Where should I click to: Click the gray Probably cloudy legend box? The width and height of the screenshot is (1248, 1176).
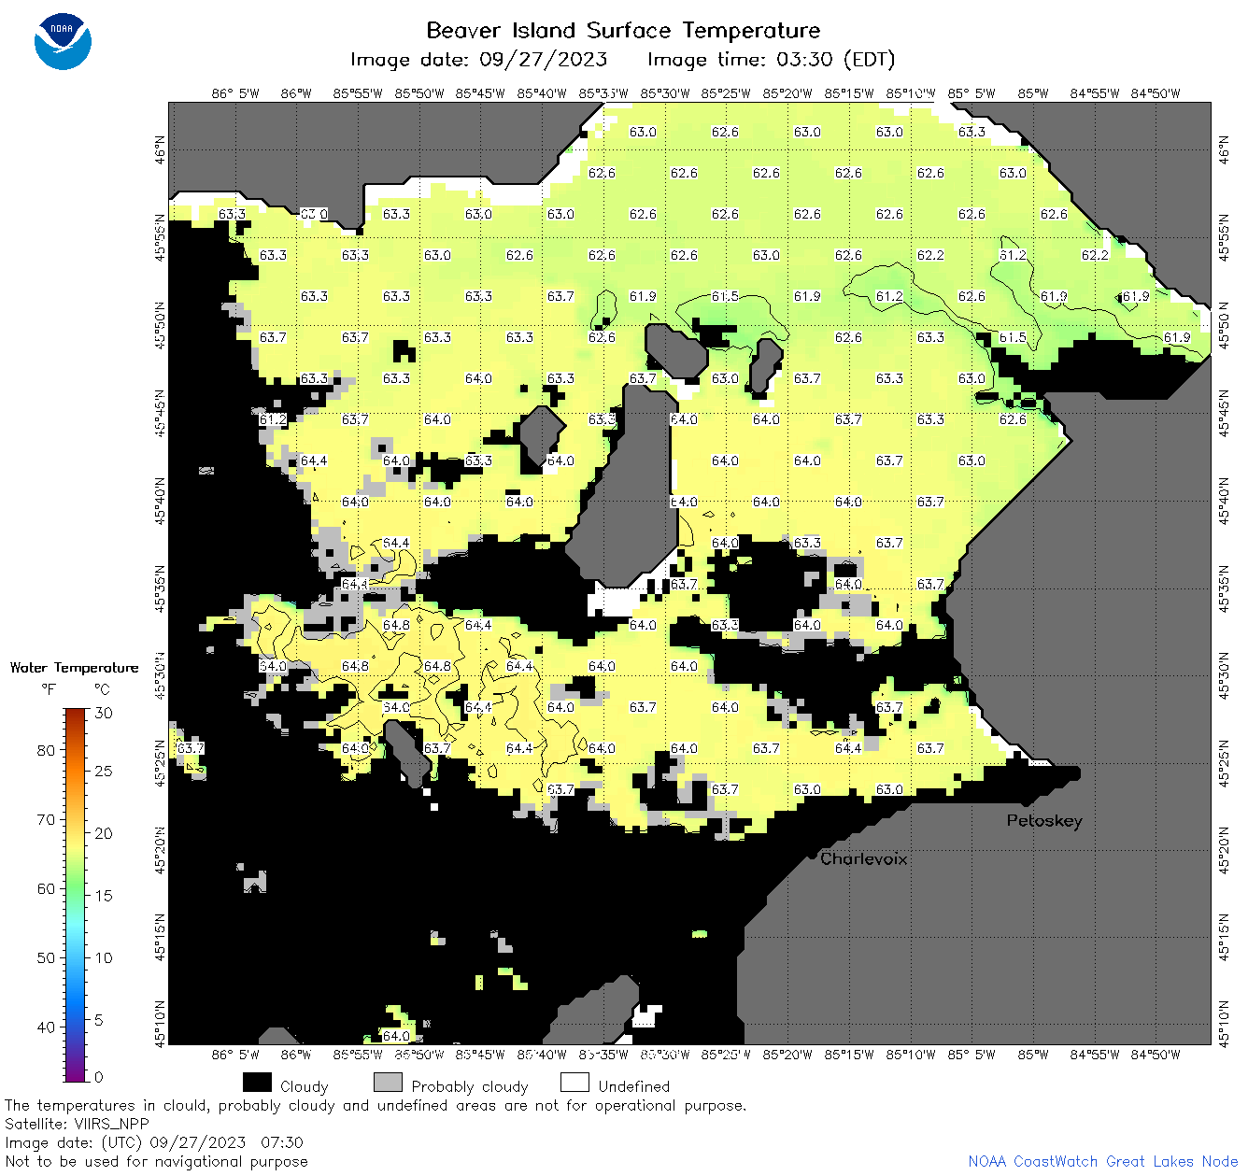coord(388,1083)
